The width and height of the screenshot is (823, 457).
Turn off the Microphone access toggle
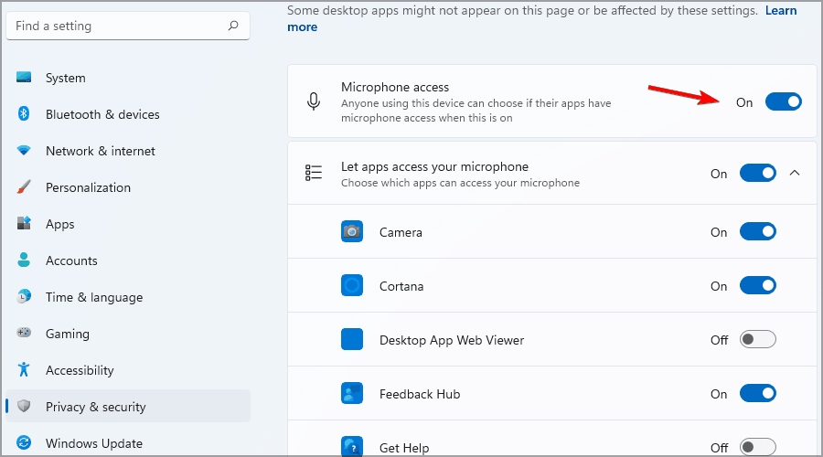(783, 101)
